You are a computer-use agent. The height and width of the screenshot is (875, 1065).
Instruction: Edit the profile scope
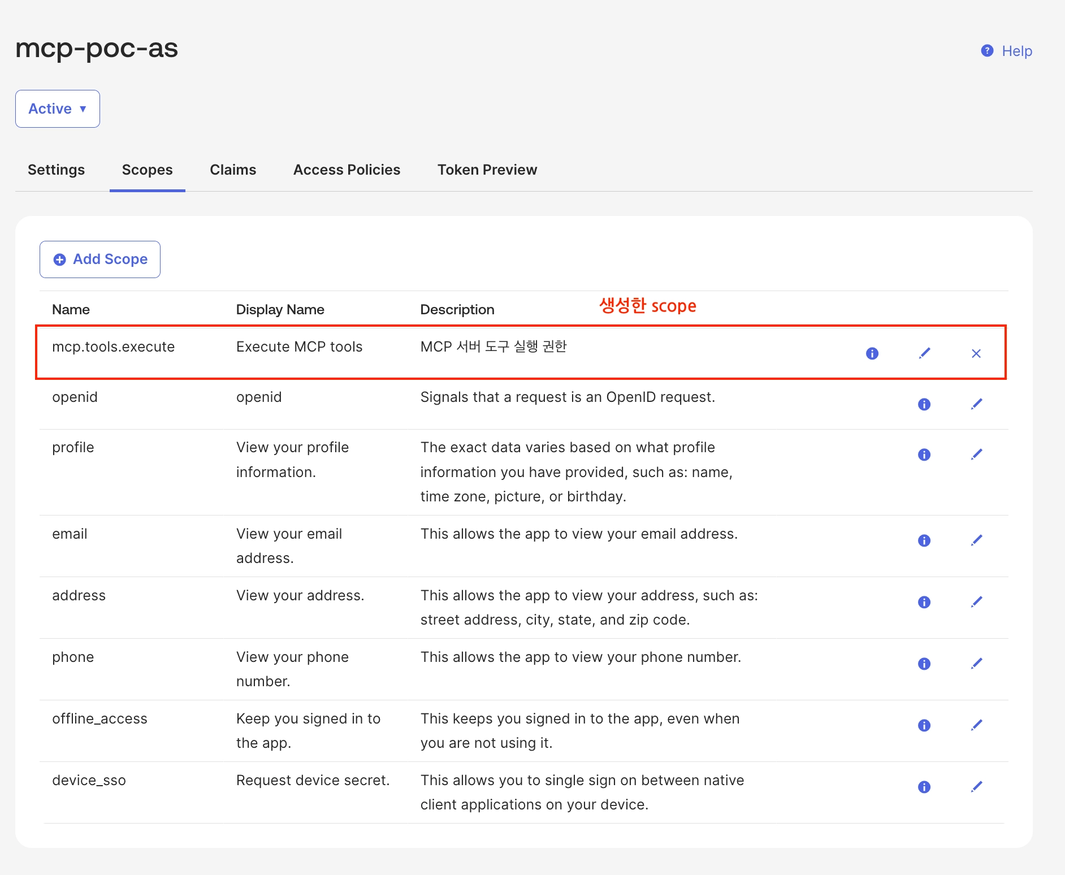click(976, 454)
